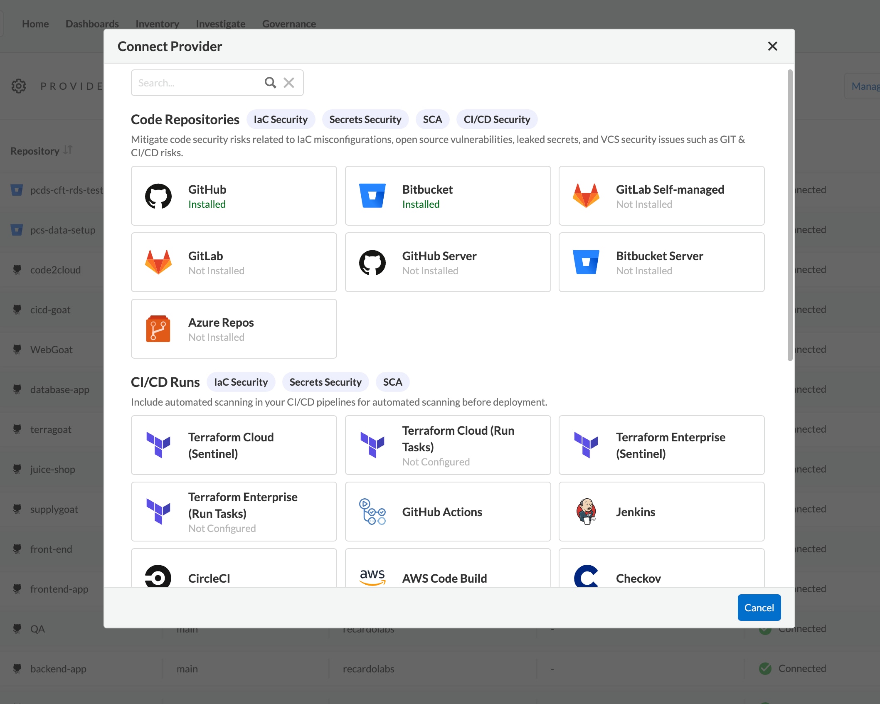Screen dimensions: 880x704
Task: Click the close X button on dialog
Action: pos(773,46)
